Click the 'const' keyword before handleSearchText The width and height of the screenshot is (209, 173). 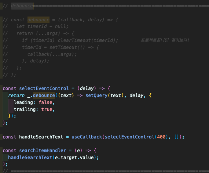pyautogui.click(x=10, y=137)
